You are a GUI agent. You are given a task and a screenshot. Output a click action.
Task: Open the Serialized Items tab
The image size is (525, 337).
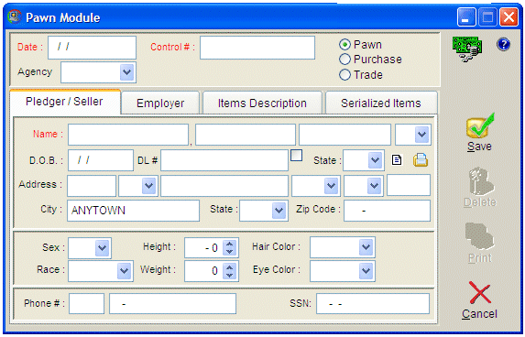coord(381,103)
